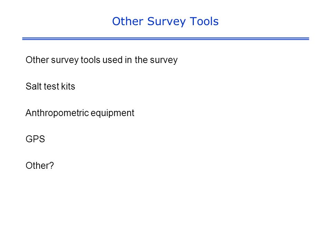
Task: Click the "Other Survey Tools" slide title
Action: point(165,21)
